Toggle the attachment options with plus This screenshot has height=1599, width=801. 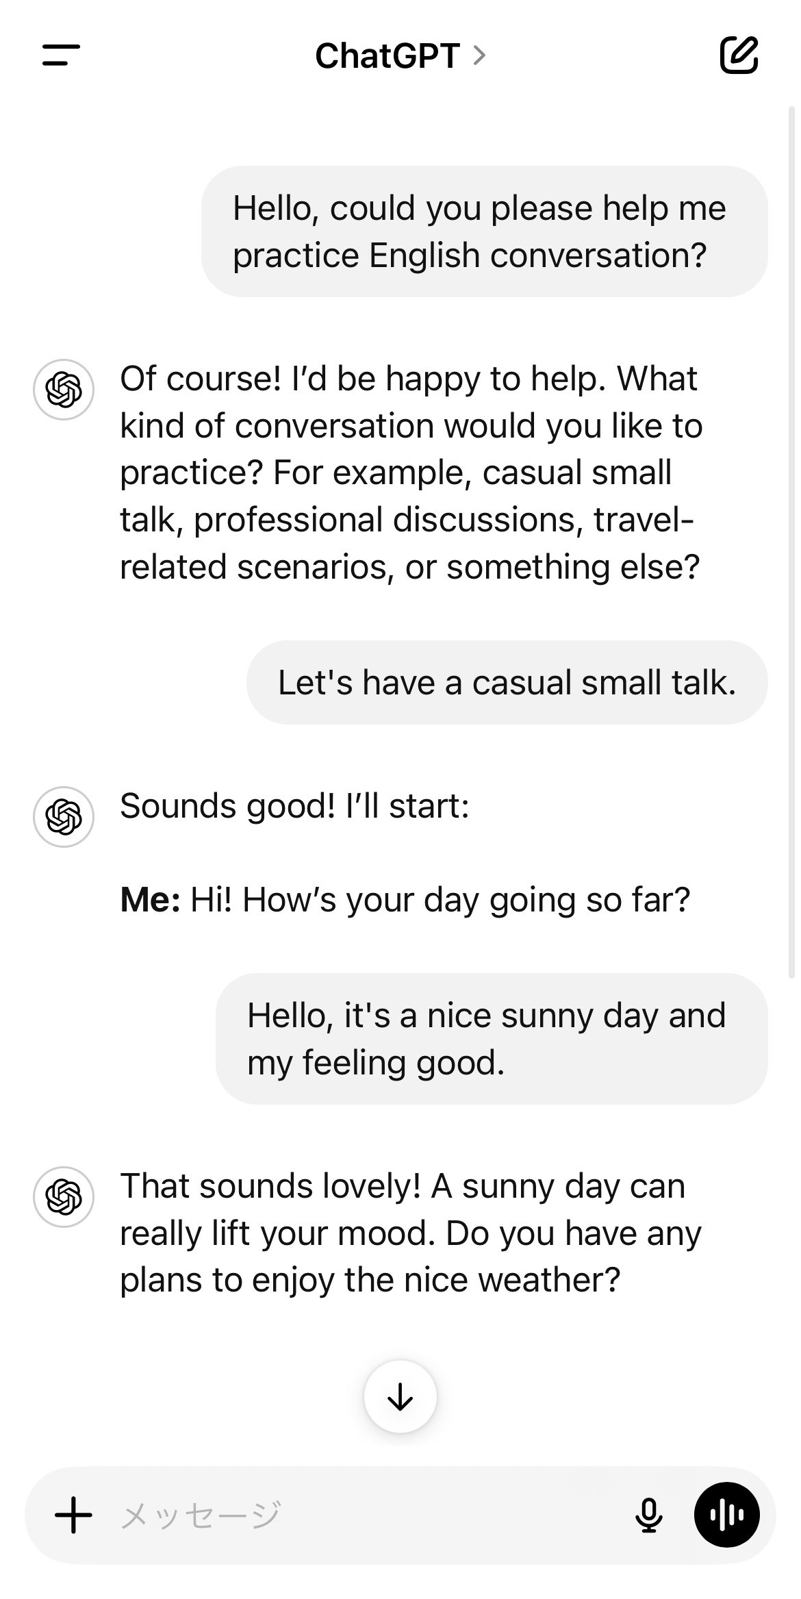[72, 1514]
